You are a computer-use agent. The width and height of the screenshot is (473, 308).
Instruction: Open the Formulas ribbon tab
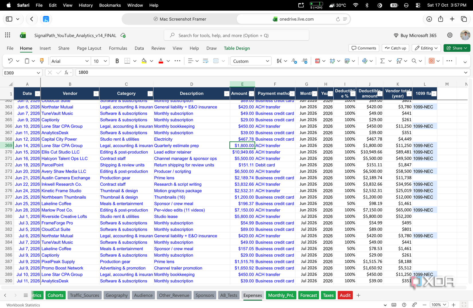click(118, 48)
